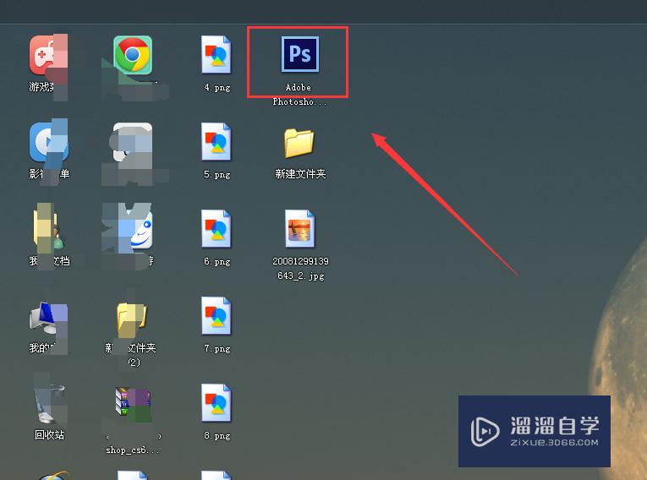Click the 4.png file icon

pyautogui.click(x=217, y=54)
